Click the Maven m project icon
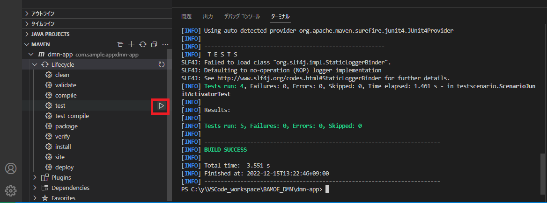This screenshot has width=547, height=203. (x=41, y=55)
